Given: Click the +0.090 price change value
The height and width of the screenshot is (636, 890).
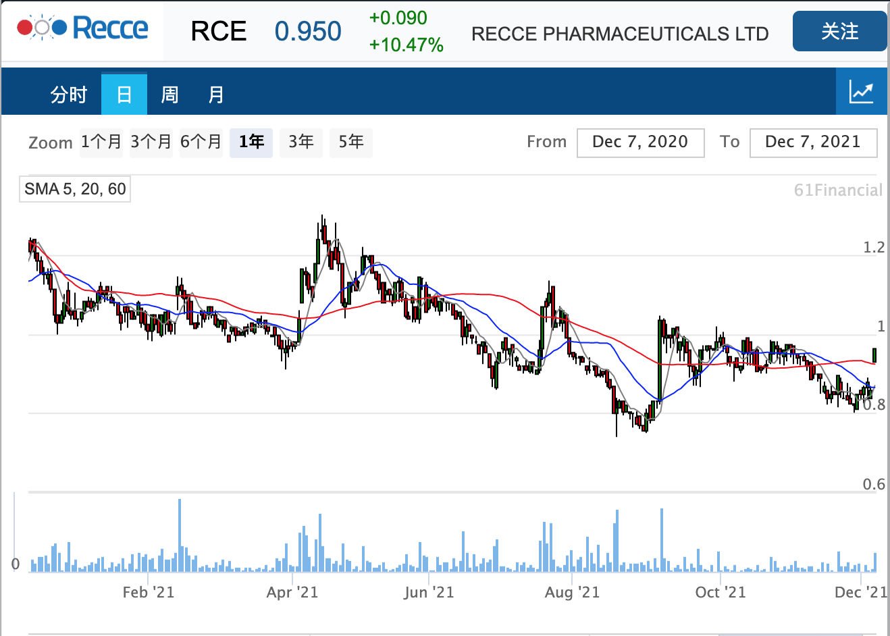Looking at the screenshot, I should (398, 18).
